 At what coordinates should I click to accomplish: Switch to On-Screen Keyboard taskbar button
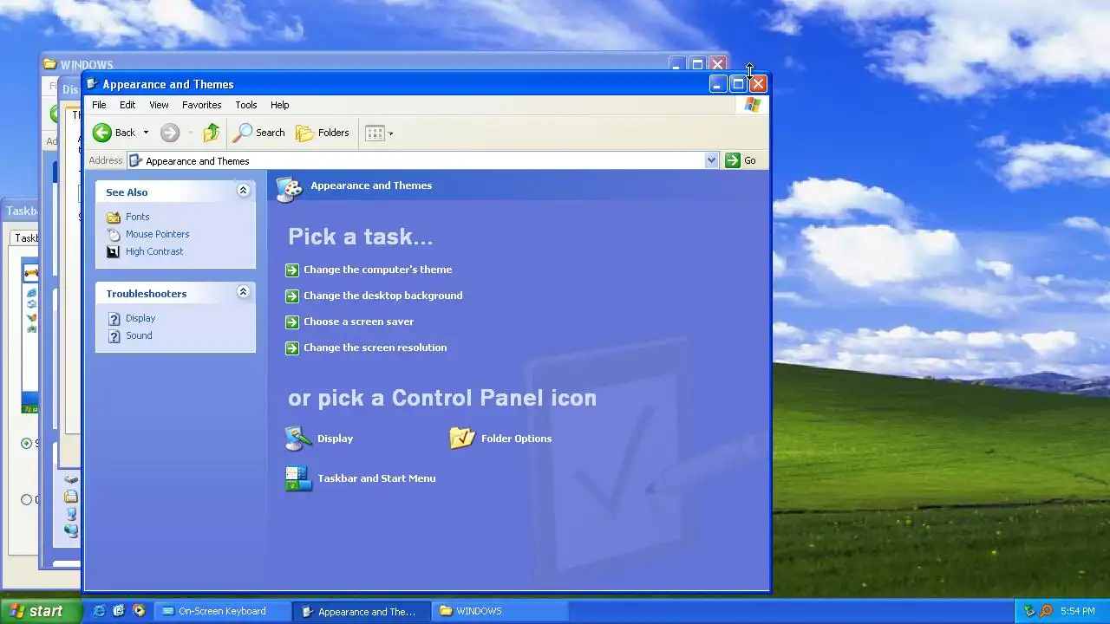coord(222,611)
